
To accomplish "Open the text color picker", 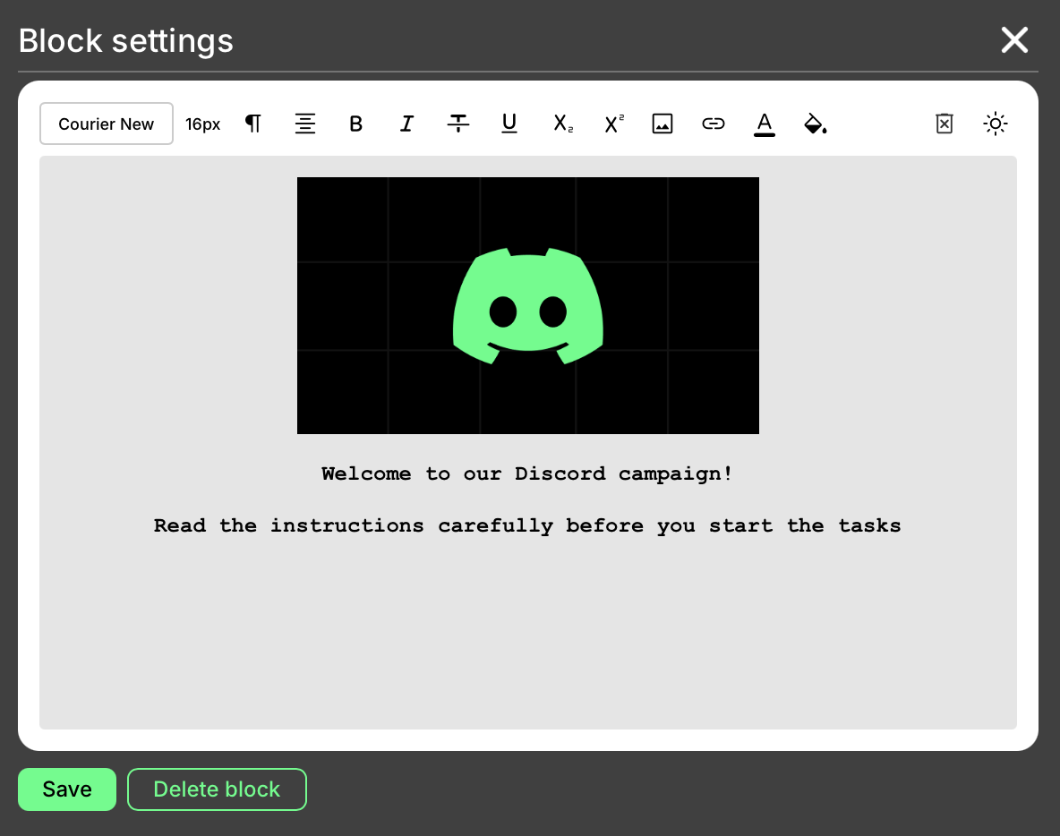I will [764, 124].
